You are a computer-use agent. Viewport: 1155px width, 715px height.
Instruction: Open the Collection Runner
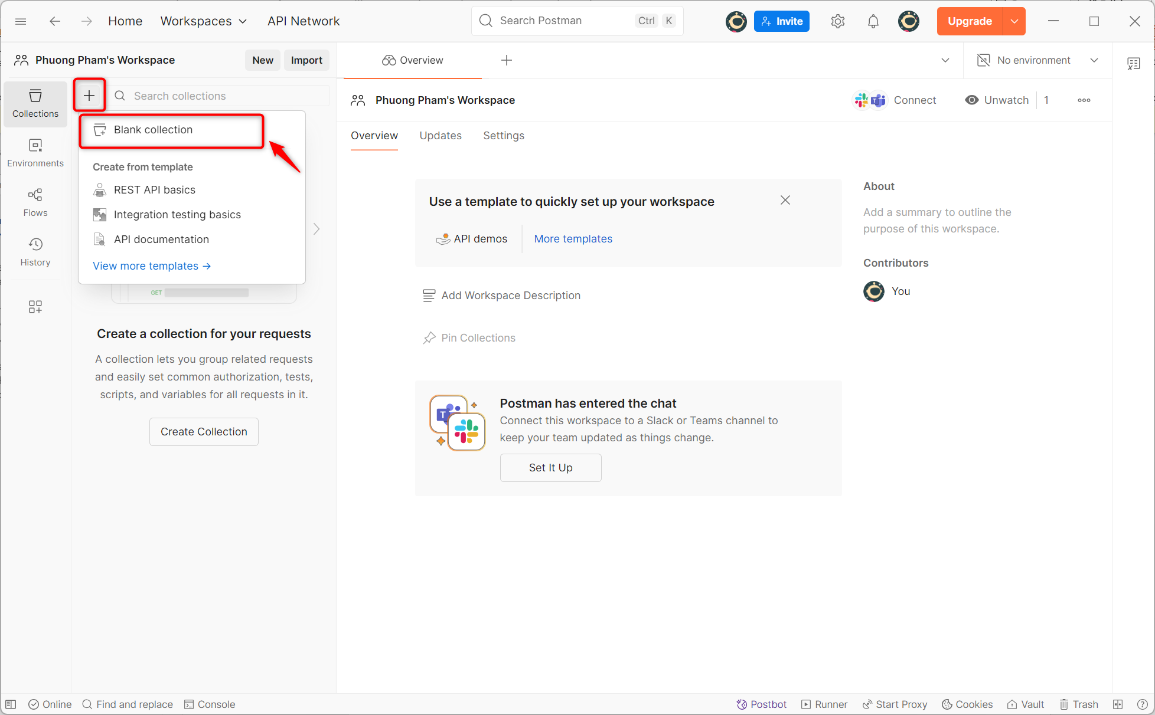824,704
